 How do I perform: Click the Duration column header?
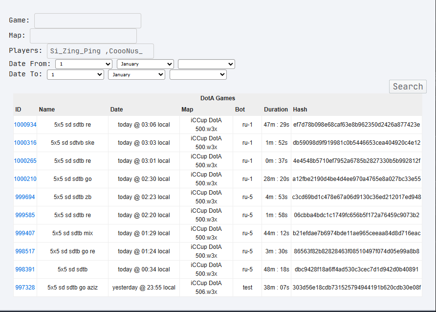(x=276, y=109)
